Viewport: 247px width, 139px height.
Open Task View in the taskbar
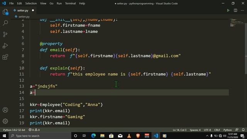[x=84, y=136]
